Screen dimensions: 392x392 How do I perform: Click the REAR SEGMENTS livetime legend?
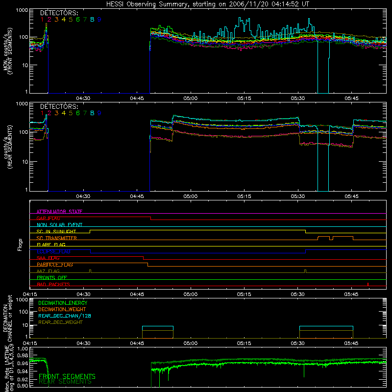(65, 382)
